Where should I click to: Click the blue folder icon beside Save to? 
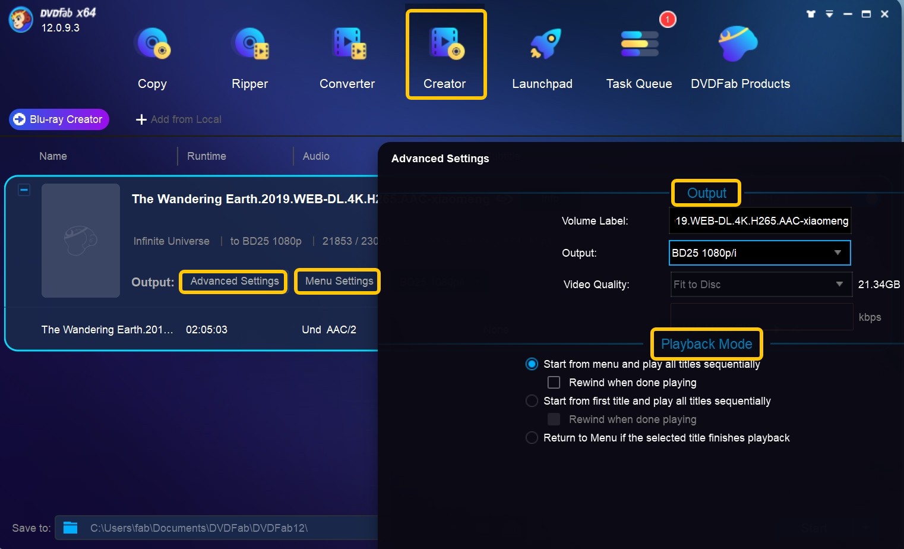[x=71, y=528]
